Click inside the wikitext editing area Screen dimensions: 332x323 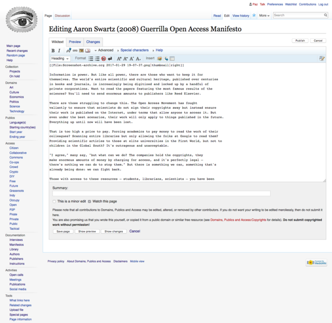point(187,122)
